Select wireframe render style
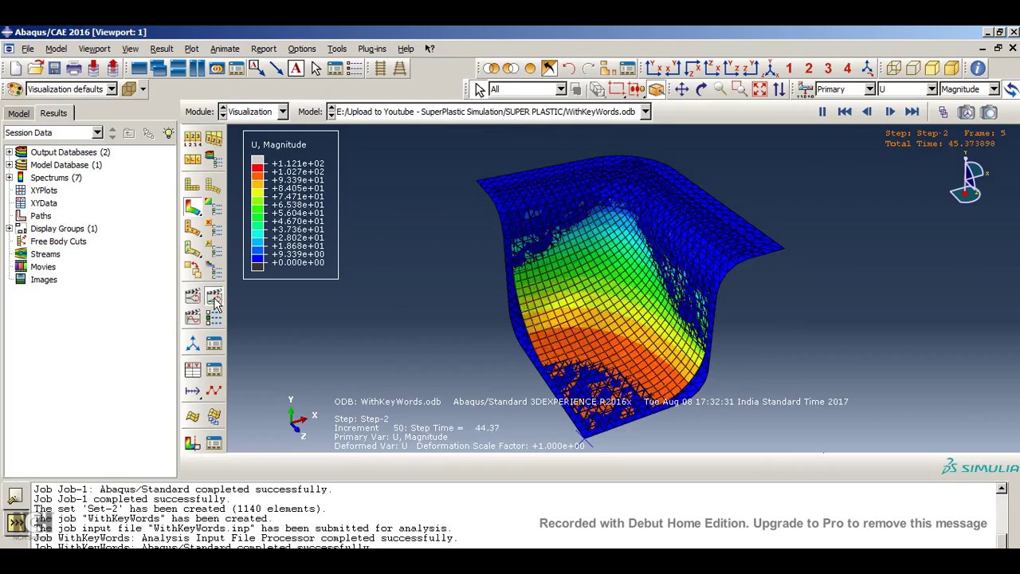The image size is (1020, 574). click(x=893, y=69)
